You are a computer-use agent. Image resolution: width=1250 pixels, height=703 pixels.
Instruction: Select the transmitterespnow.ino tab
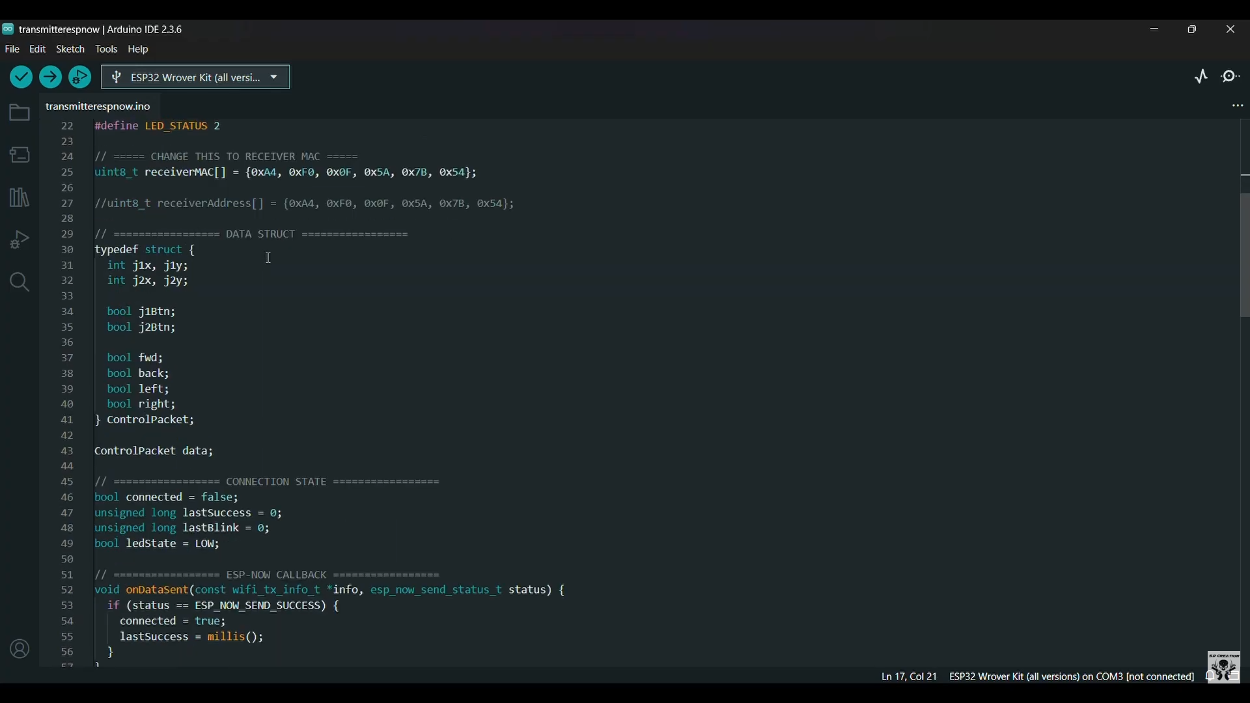click(99, 107)
